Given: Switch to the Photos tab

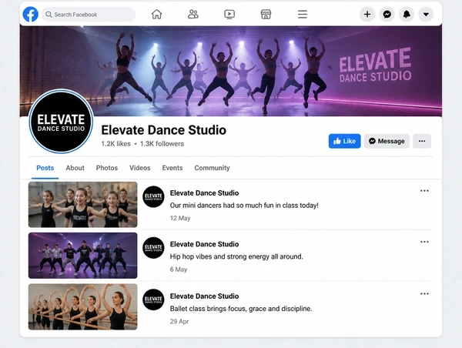Looking at the screenshot, I should pos(107,168).
